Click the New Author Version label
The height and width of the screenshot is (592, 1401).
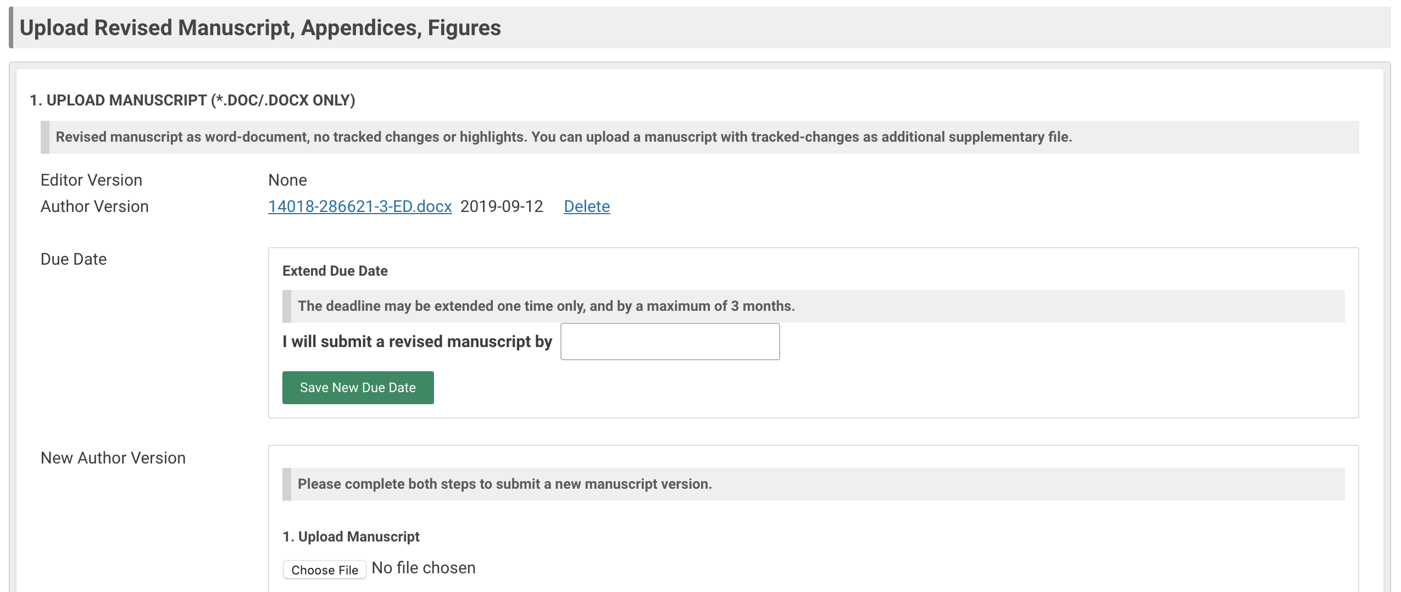click(113, 458)
